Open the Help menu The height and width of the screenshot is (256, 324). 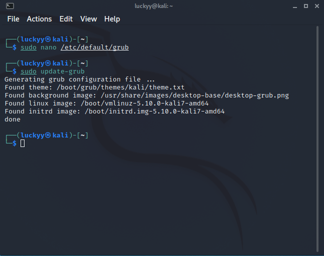pyautogui.click(x=112, y=19)
